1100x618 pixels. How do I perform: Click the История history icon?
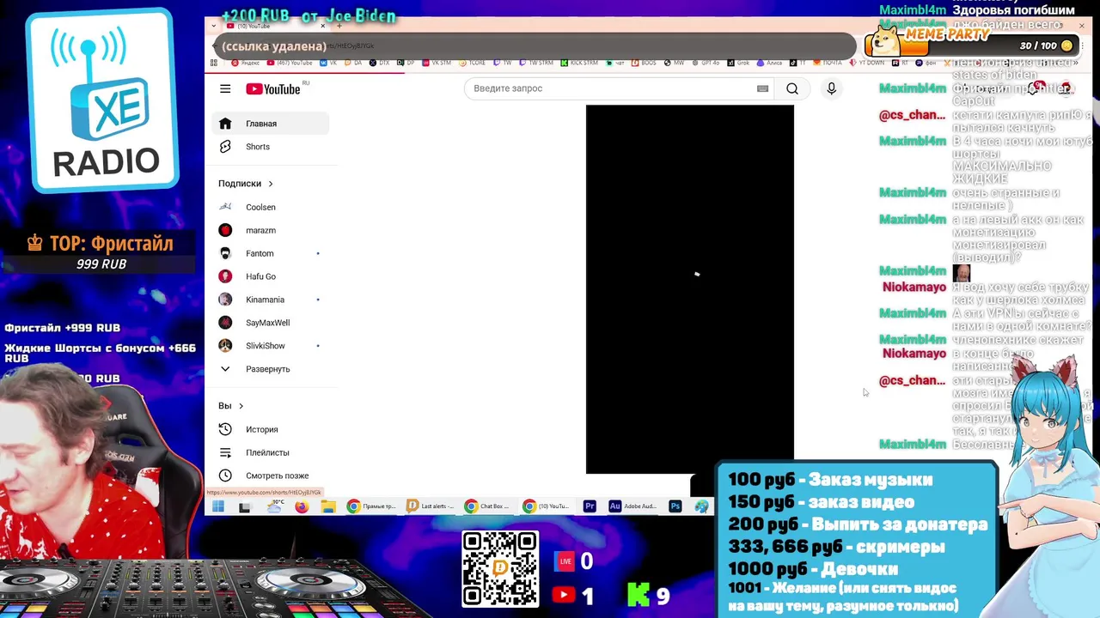225,429
